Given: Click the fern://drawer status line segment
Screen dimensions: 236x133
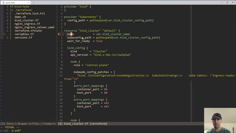Looking at the screenshot, I should 28,124.
